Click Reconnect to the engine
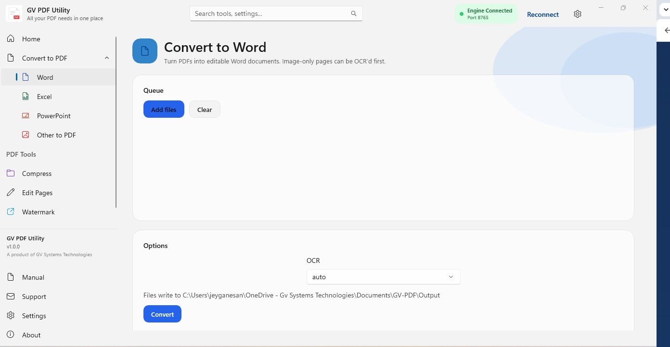Image resolution: width=670 pixels, height=347 pixels. pyautogui.click(x=543, y=14)
